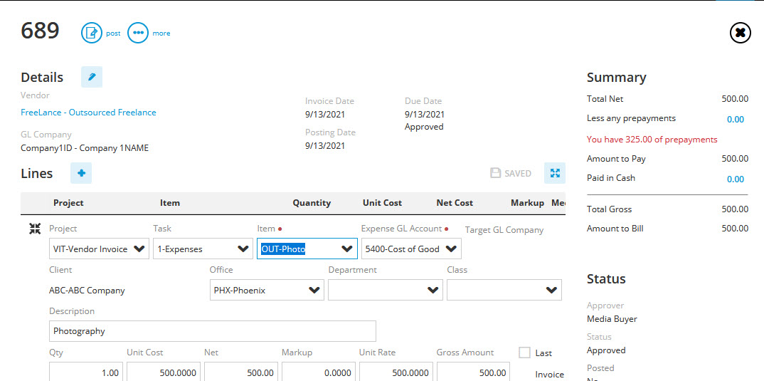Expand lines grid with the fullscreen icon
764x381 pixels.
555,173
